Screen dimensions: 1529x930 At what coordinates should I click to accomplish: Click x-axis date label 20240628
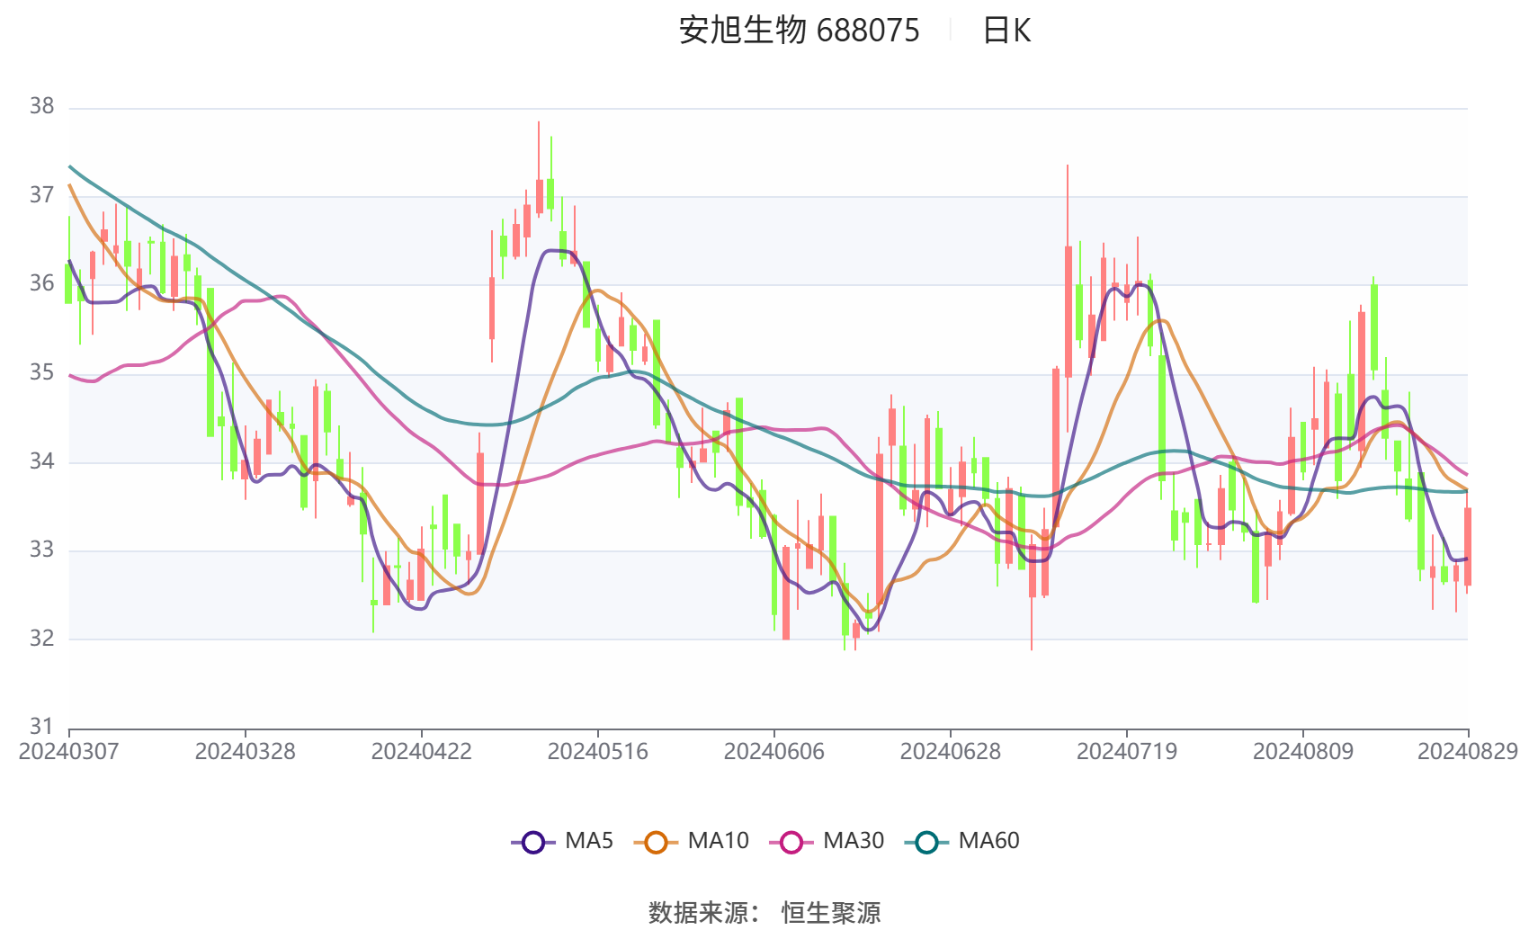coord(951,751)
